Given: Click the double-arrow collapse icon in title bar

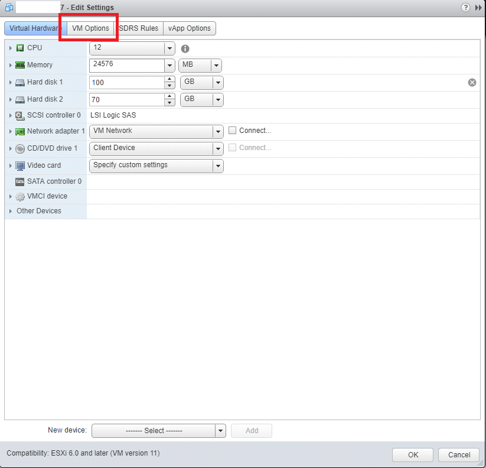Looking at the screenshot, I should coord(478,8).
